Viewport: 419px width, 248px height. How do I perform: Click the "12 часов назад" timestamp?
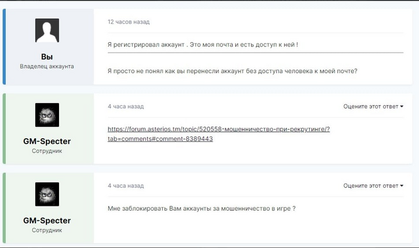(128, 22)
